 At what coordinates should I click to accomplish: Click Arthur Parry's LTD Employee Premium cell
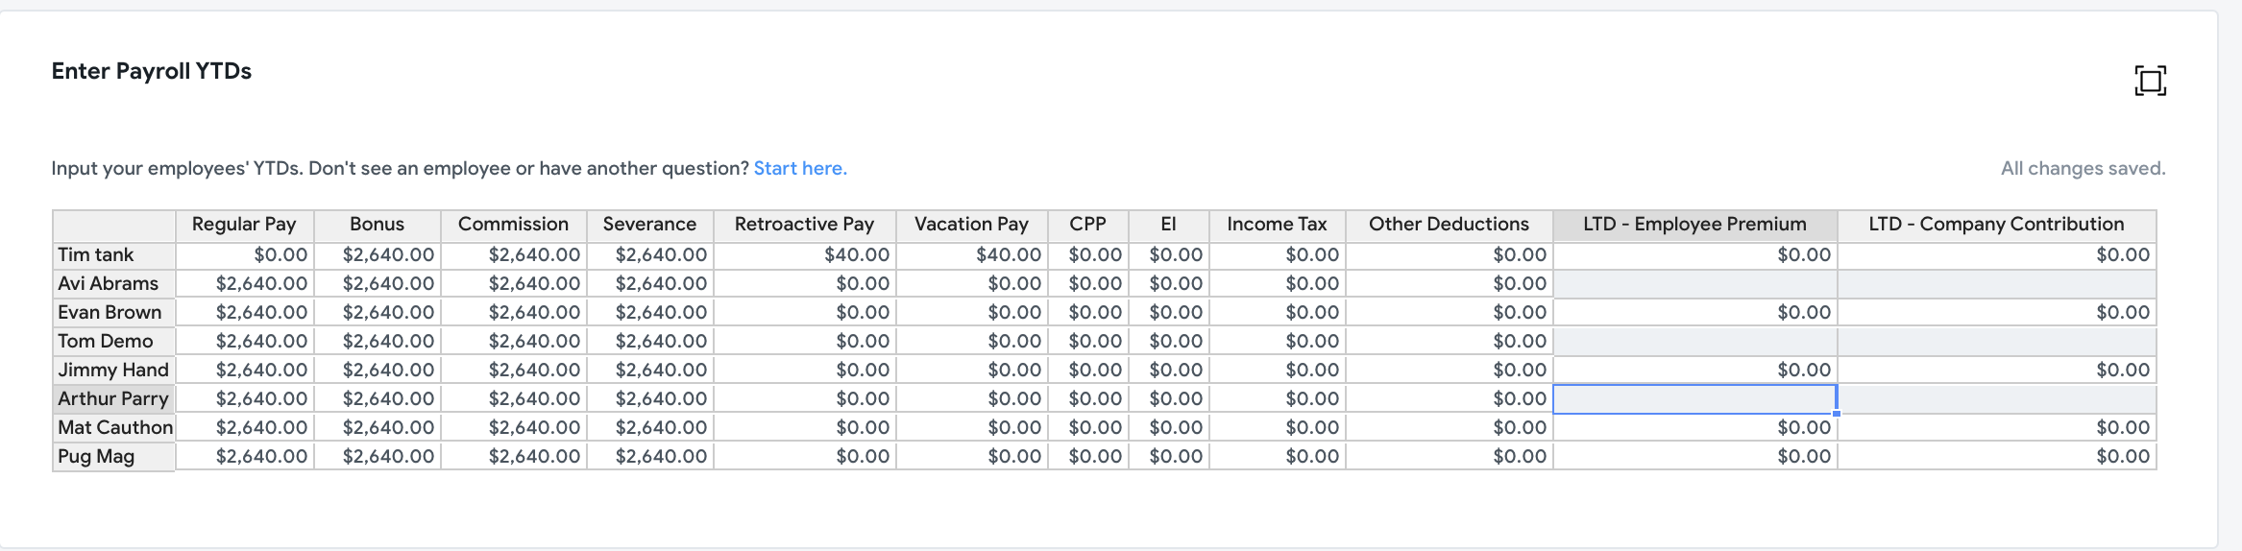1694,398
